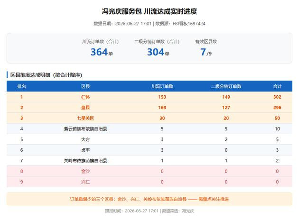Select the 数据日期 2026-06-27 17:01 subtitle line
Image resolution: width=299 pixels, height=220 pixels.
[x=149, y=24]
